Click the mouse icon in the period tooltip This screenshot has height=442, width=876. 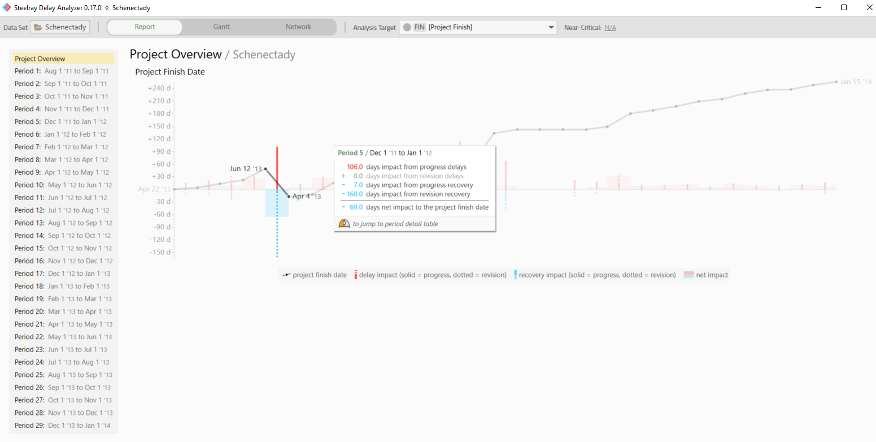[x=344, y=224]
